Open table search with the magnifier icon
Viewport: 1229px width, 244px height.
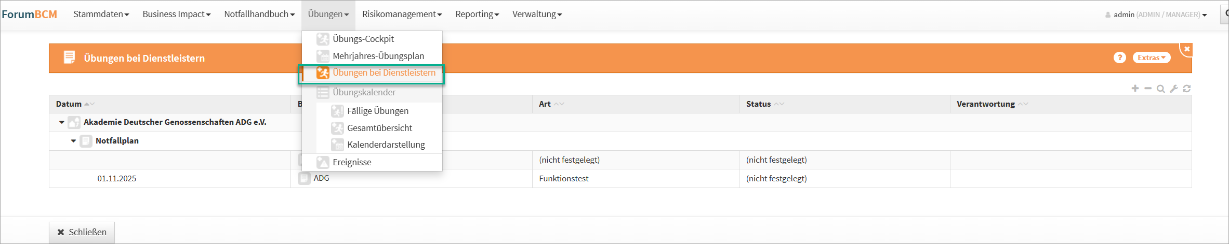(x=1160, y=89)
